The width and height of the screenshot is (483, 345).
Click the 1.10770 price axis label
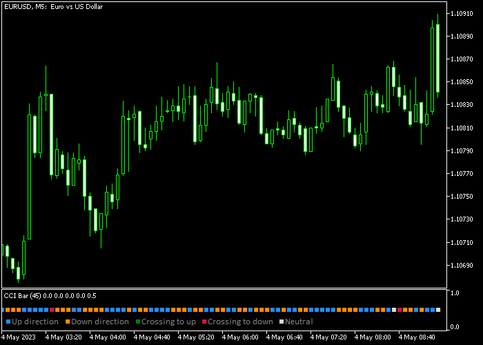[462, 174]
